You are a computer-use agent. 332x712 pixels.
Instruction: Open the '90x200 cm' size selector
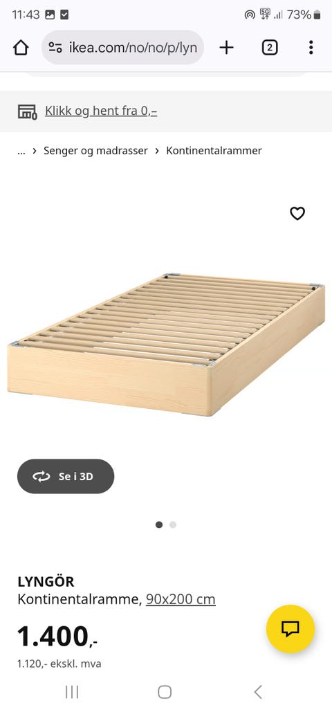(x=181, y=599)
